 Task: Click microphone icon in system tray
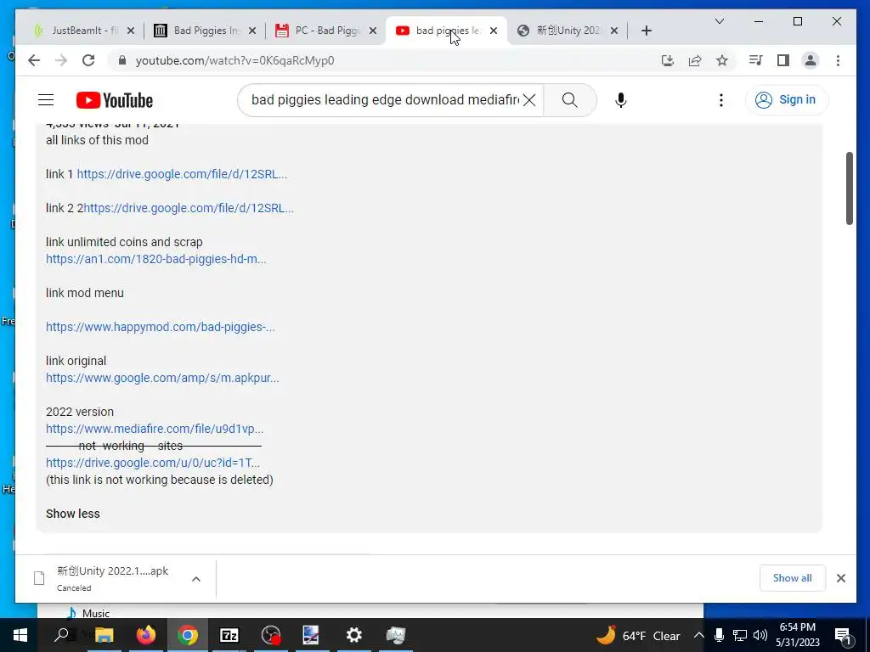click(x=719, y=635)
